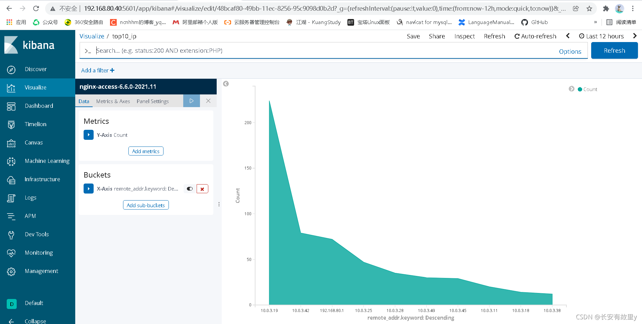
Task: Switch to Panel Settings tab
Action: [x=152, y=101]
